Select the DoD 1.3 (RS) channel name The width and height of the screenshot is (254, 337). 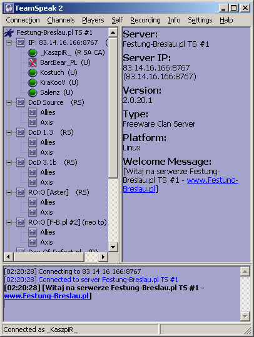pos(51,132)
